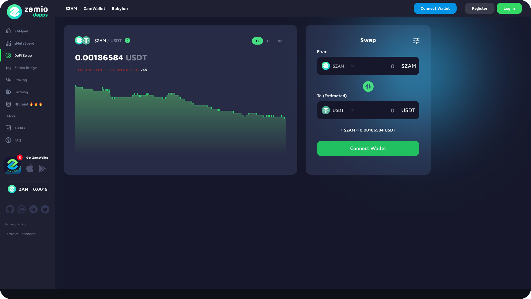This screenshot has width=531, height=299.
Task: Select the hourly H chart interval
Action: 257,41
